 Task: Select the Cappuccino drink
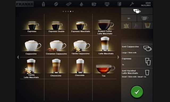click(32, 48)
